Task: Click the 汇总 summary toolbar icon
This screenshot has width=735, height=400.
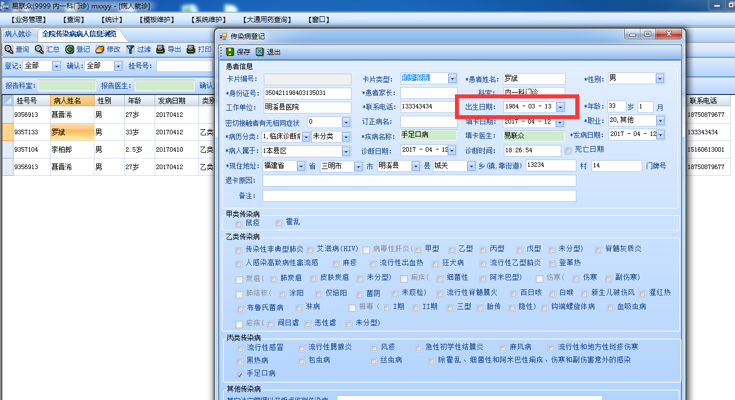Action: [x=39, y=49]
